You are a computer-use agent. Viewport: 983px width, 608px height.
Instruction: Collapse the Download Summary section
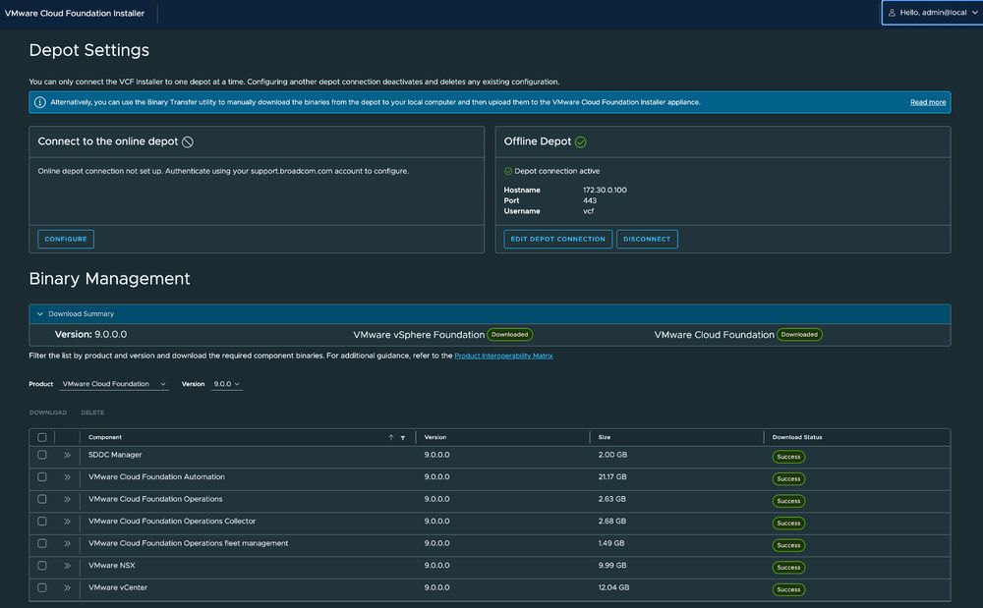pyautogui.click(x=40, y=314)
